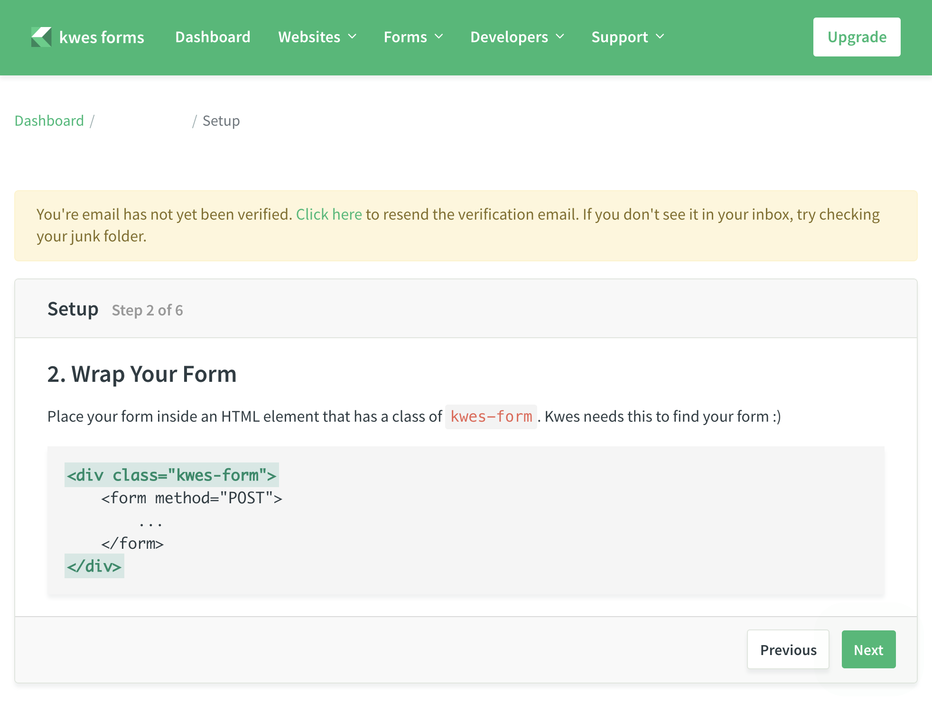Screen dimensions: 932x702
Task: Open the Websites menu
Action: 317,37
